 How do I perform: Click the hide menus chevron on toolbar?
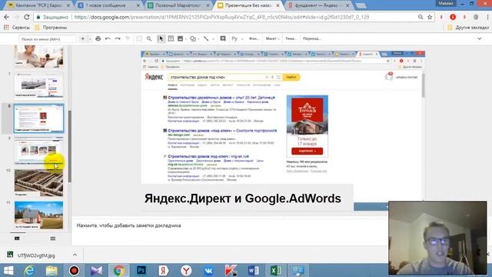click(x=480, y=38)
